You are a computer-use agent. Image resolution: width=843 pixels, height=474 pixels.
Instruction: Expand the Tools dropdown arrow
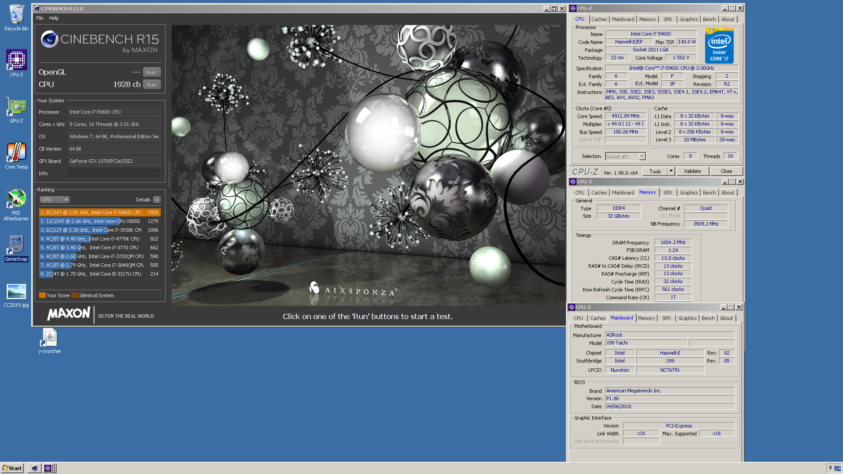pyautogui.click(x=671, y=172)
